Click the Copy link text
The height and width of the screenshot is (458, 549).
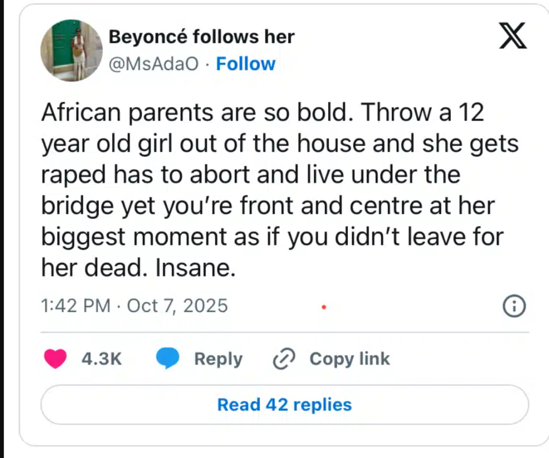350,359
